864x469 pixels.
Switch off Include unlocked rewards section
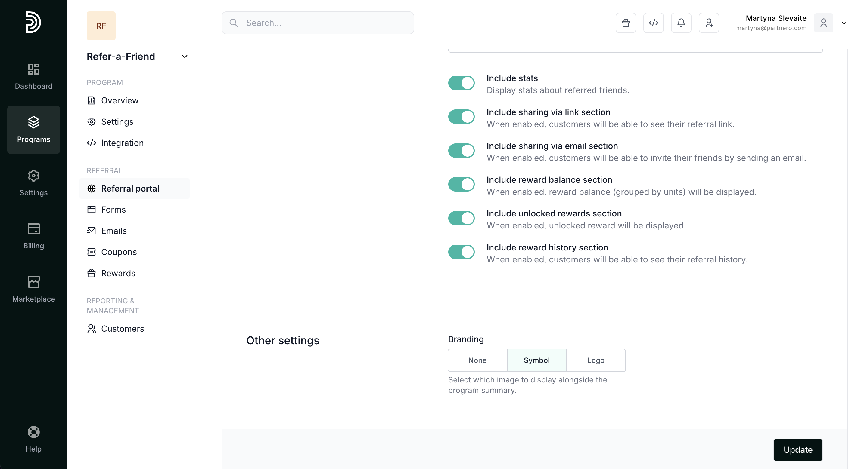coord(461,219)
